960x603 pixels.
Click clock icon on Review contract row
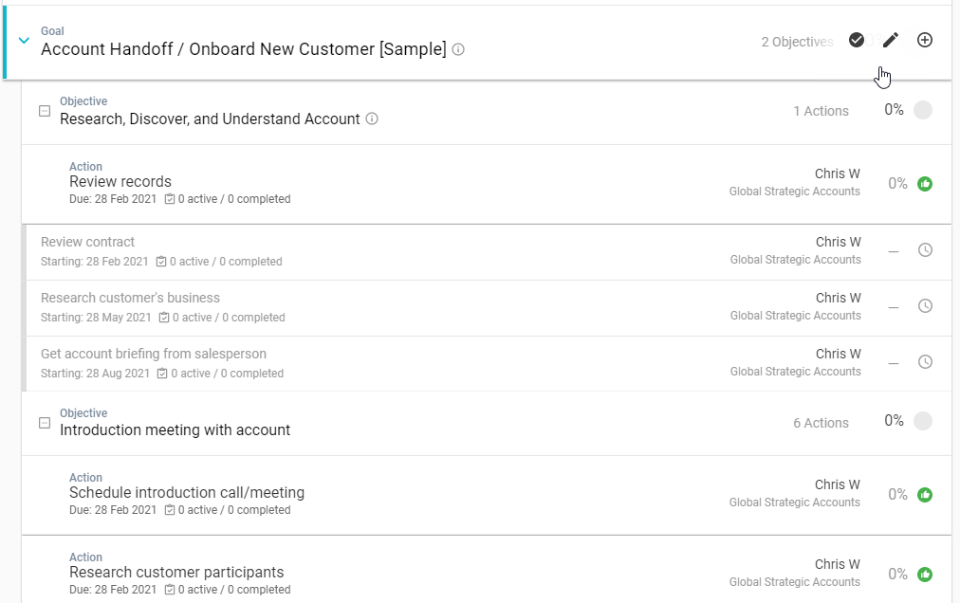pos(926,250)
